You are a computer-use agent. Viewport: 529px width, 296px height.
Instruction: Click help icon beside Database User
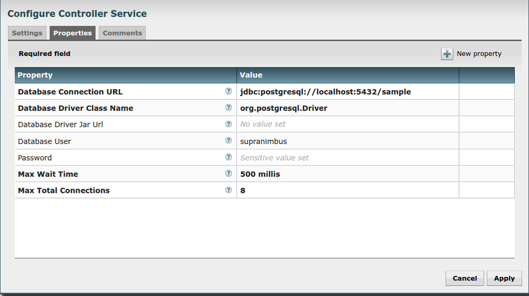tap(228, 141)
